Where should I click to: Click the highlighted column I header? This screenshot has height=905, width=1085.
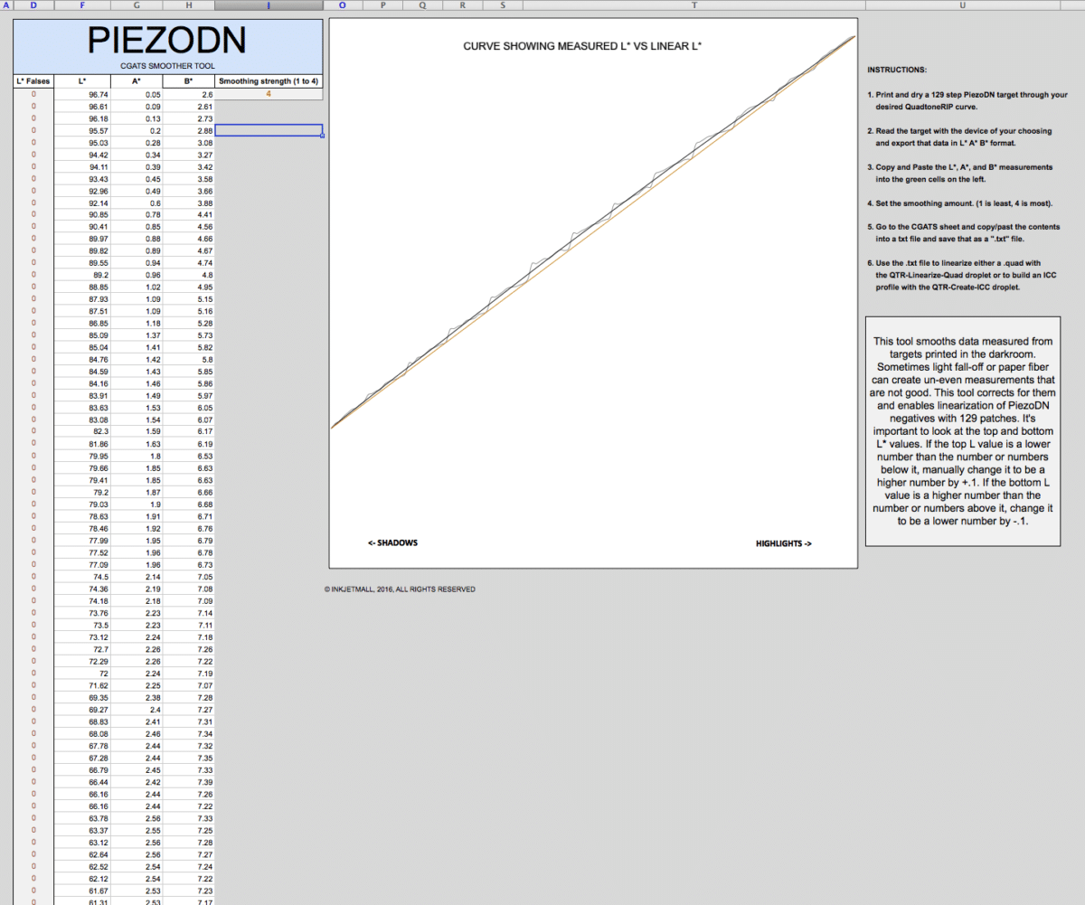coord(269,5)
